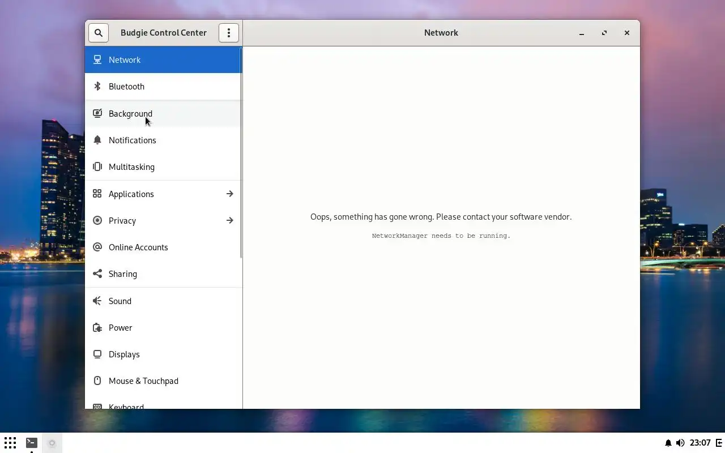Click the 'Budgie Control Center' title text
This screenshot has height=453, width=725.
(164, 33)
